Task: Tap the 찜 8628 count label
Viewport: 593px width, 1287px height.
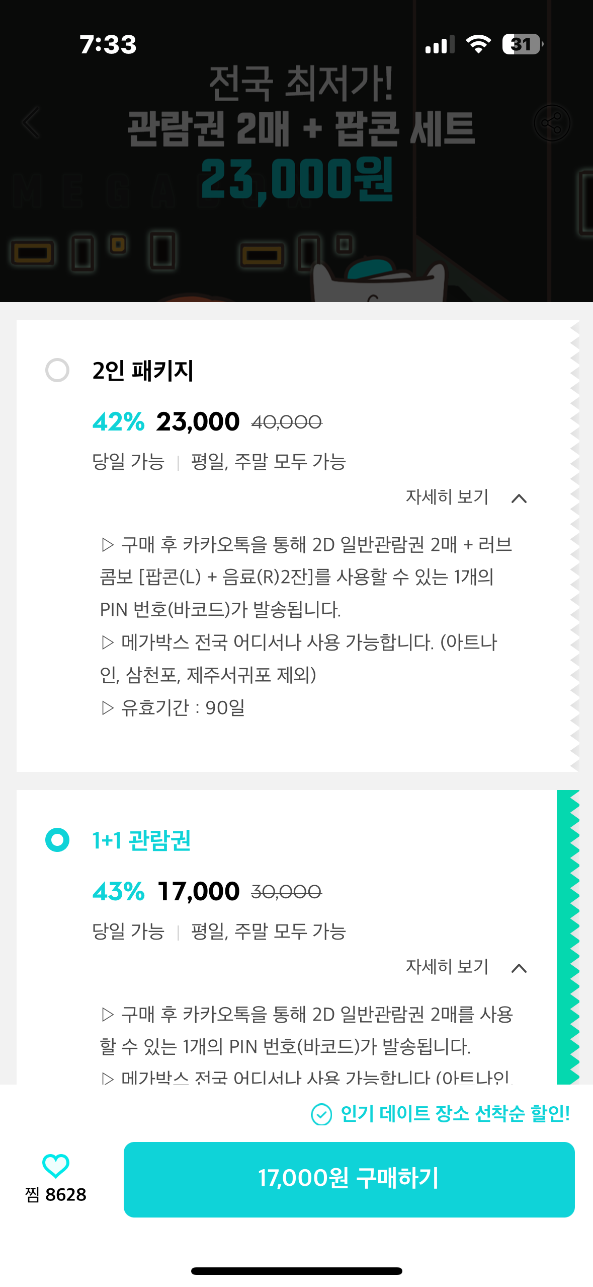Action: click(x=56, y=1194)
